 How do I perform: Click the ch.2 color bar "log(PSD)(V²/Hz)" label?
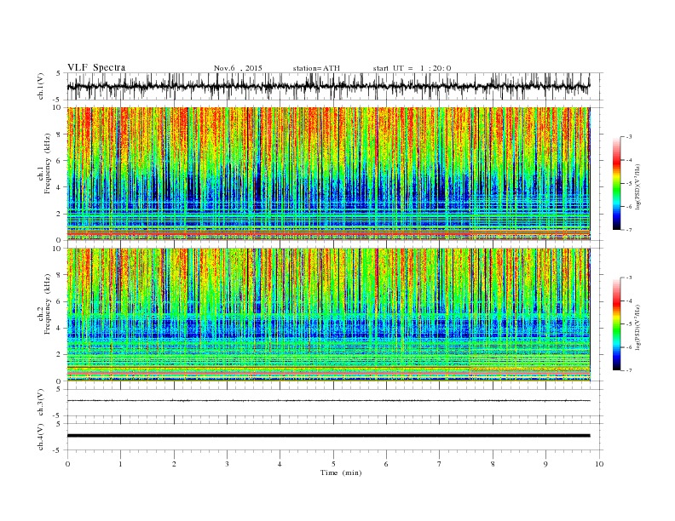[638, 327]
